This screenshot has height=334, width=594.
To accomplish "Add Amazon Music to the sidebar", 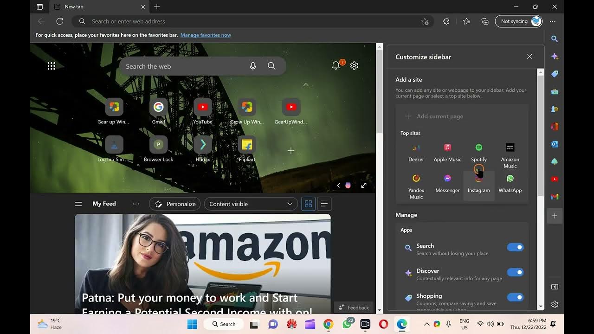I will 510,156.
